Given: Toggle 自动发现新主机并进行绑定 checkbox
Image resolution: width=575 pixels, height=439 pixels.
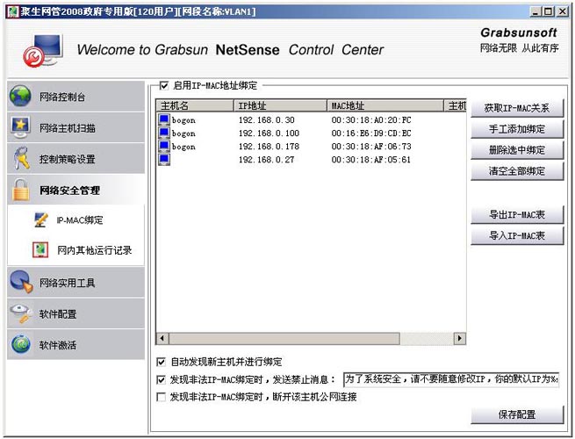Looking at the screenshot, I should pyautogui.click(x=161, y=362).
